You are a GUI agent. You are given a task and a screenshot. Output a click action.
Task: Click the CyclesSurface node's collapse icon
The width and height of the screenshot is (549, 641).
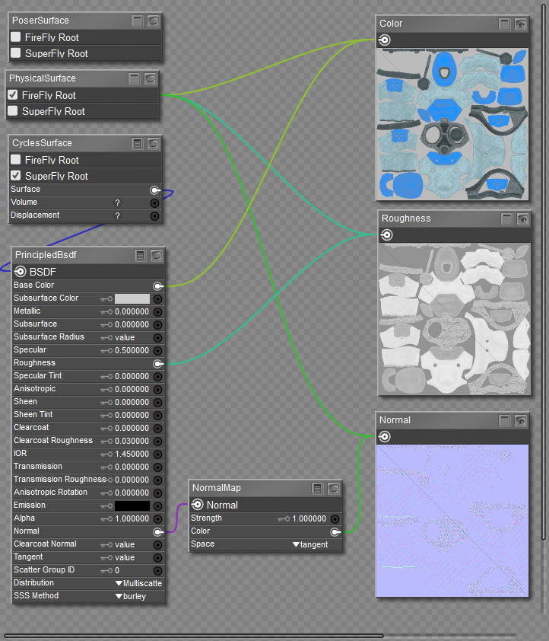click(x=138, y=143)
